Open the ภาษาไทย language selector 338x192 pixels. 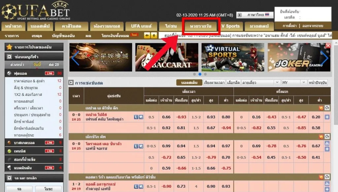coord(255,15)
